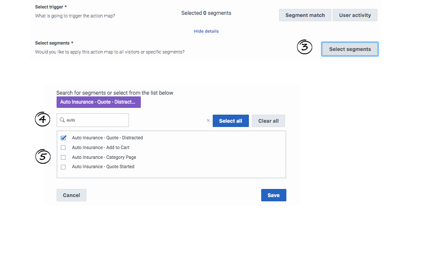Focus the segment search field containing auto

click(93, 120)
